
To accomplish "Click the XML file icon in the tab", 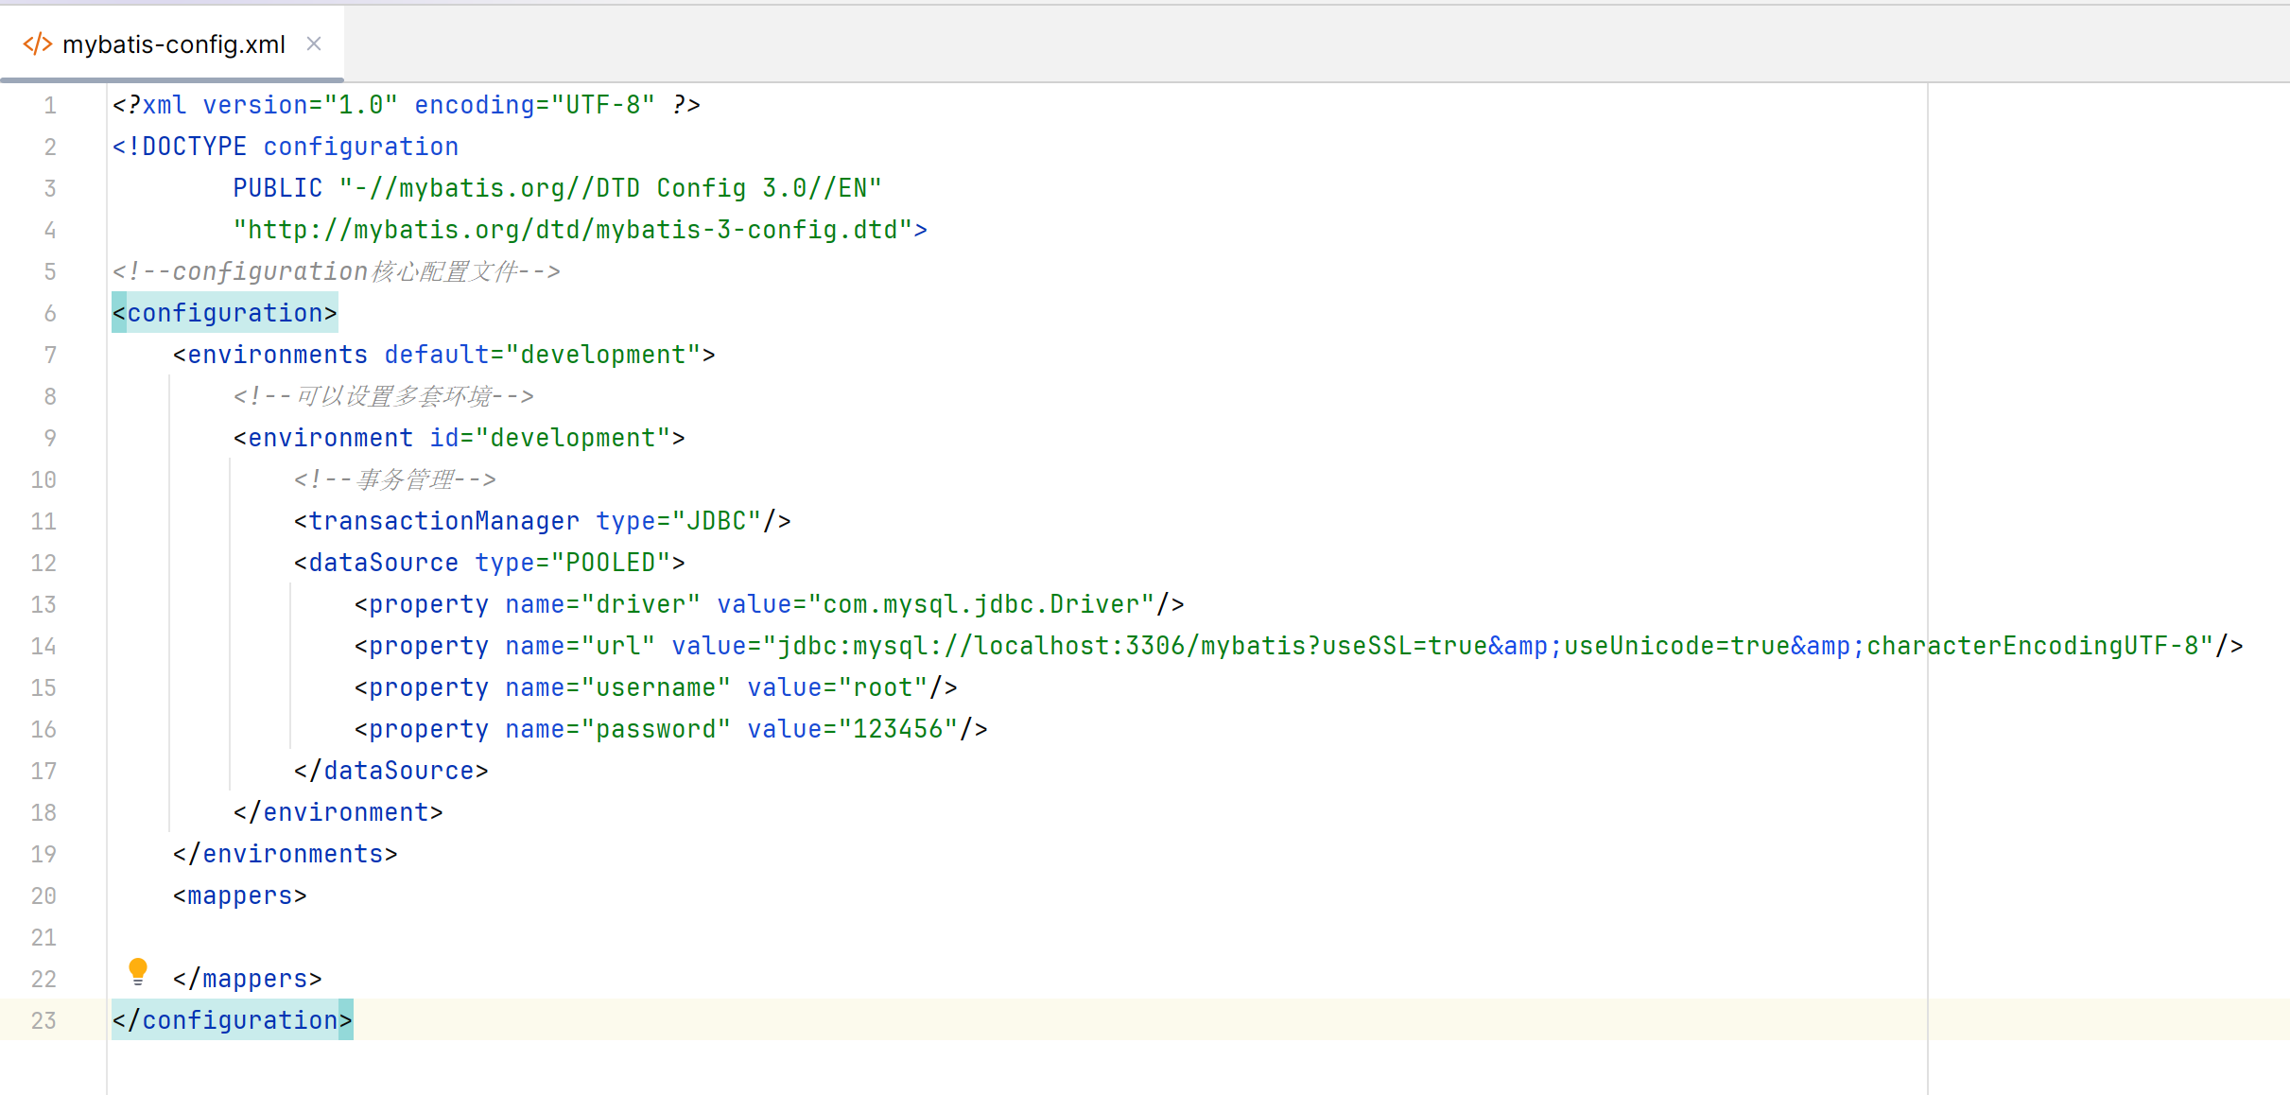I will point(37,44).
